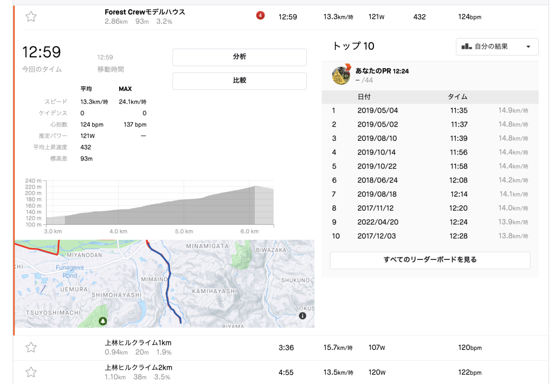Click the 平均上昇速度 label

[50, 147]
